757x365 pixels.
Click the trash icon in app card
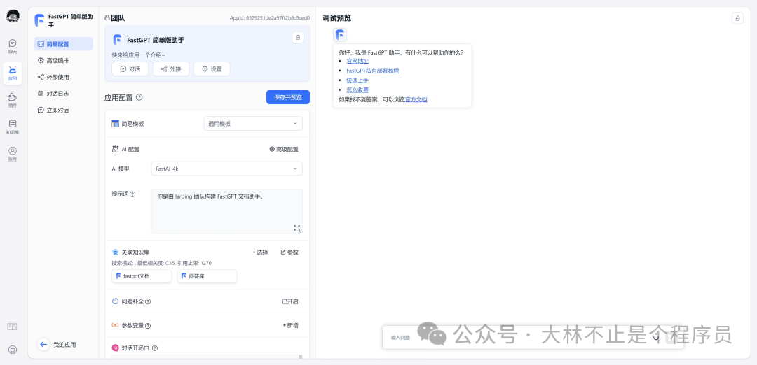click(x=298, y=38)
